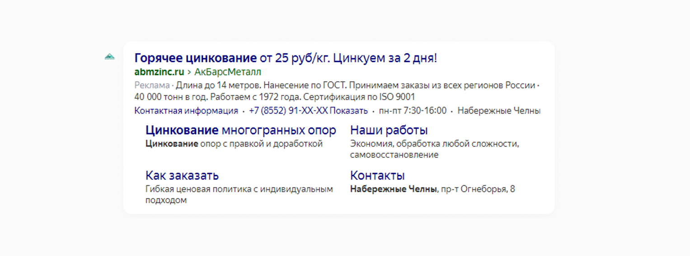Click the address "пр-т Огнеборья, 8"
This screenshot has width=690, height=256.
[478, 189]
